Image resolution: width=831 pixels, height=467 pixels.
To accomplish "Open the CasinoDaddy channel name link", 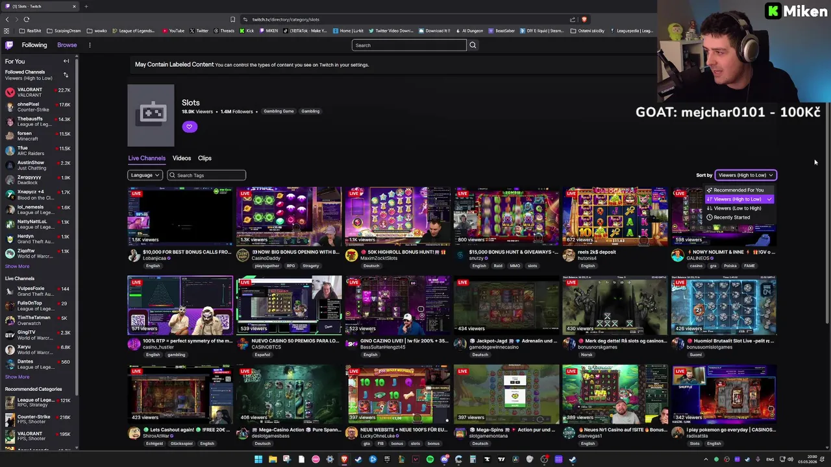I will (x=266, y=258).
